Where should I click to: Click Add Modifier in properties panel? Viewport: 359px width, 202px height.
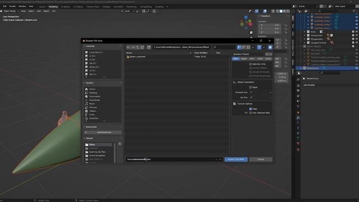309,85
